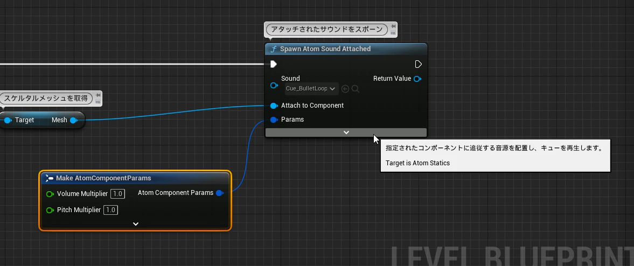Image resolution: width=634 pixels, height=266 pixels.
Task: Click the browse-to-asset magnifier icon
Action: 356,88
